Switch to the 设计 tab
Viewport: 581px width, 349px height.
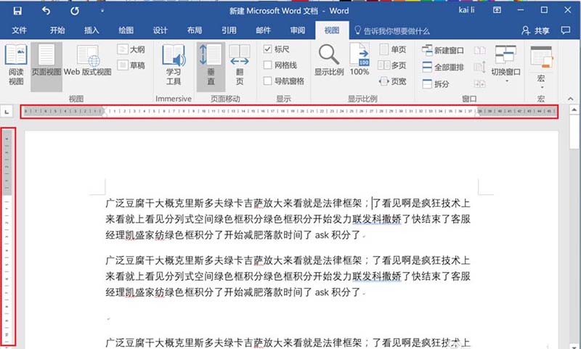click(x=160, y=30)
